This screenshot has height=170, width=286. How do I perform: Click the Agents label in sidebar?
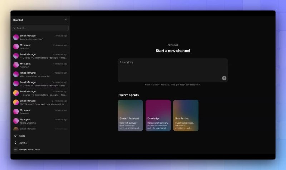pyautogui.click(x=23, y=142)
